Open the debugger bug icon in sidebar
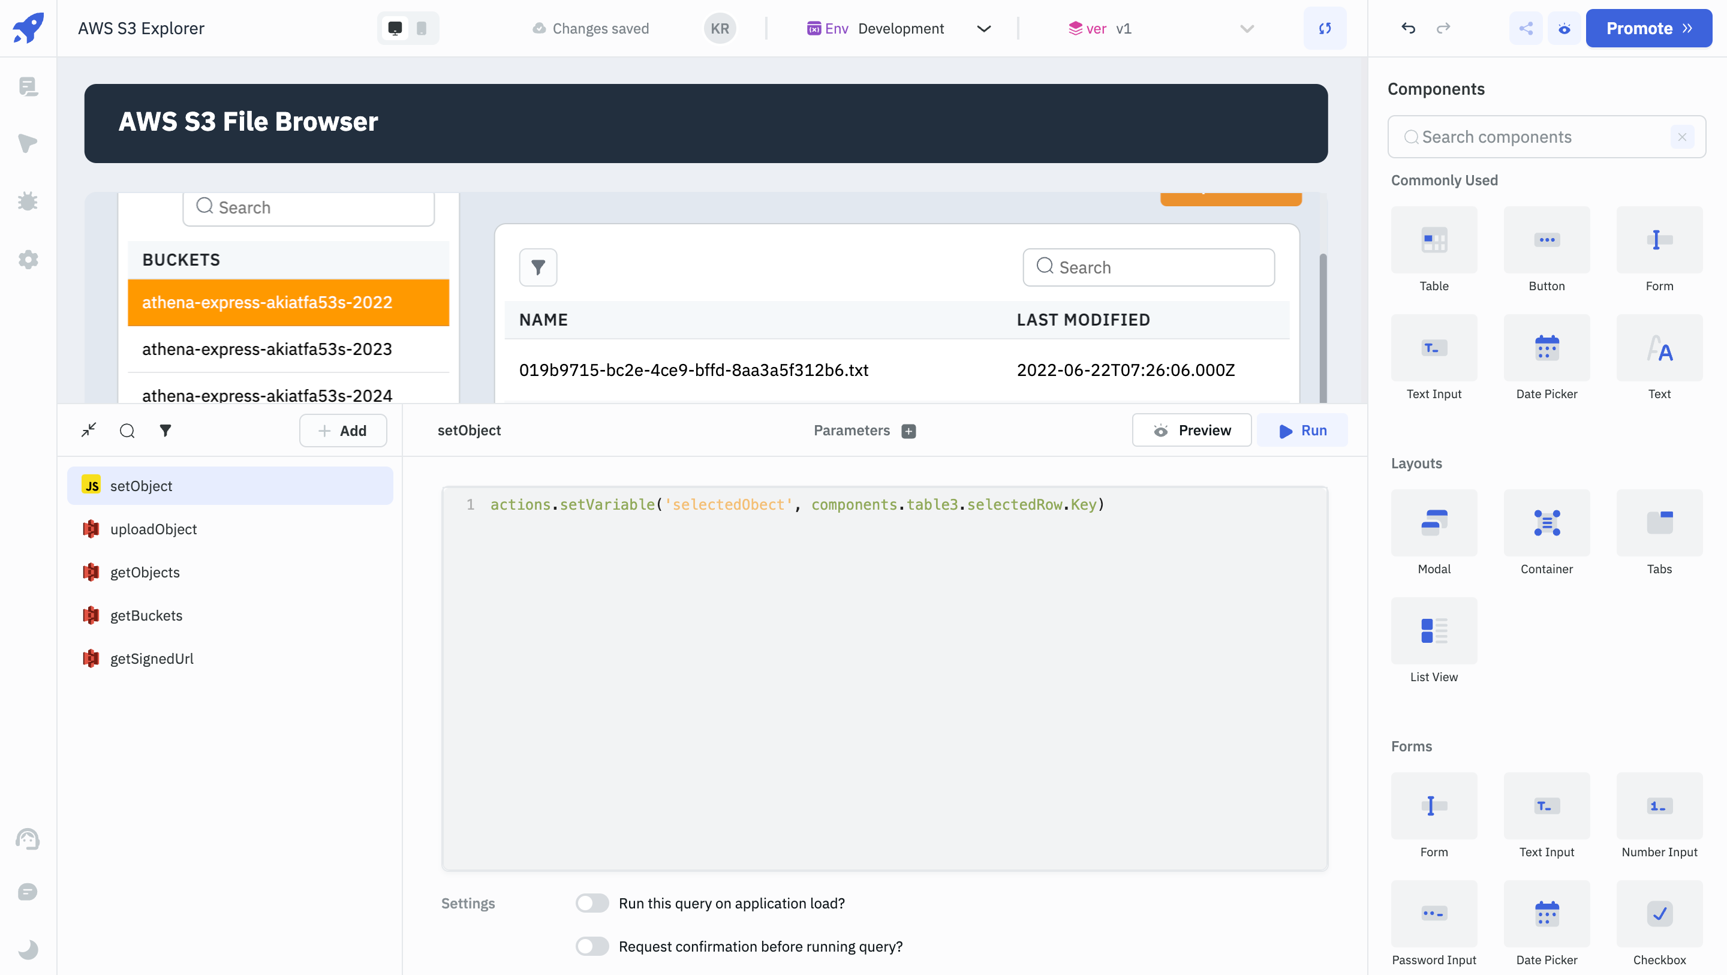The height and width of the screenshot is (975, 1727). pyautogui.click(x=28, y=201)
